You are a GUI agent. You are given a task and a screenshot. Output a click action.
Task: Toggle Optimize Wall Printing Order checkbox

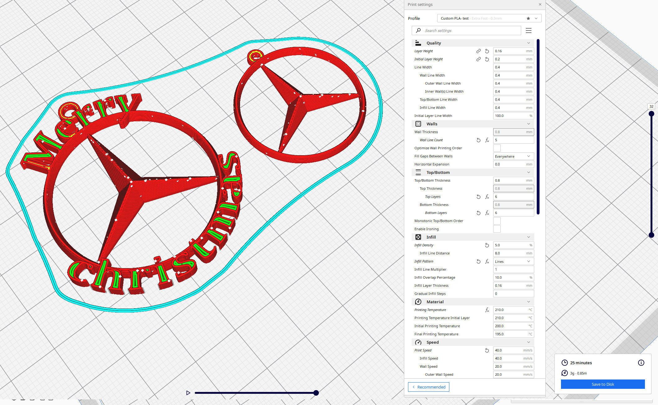[x=497, y=148]
